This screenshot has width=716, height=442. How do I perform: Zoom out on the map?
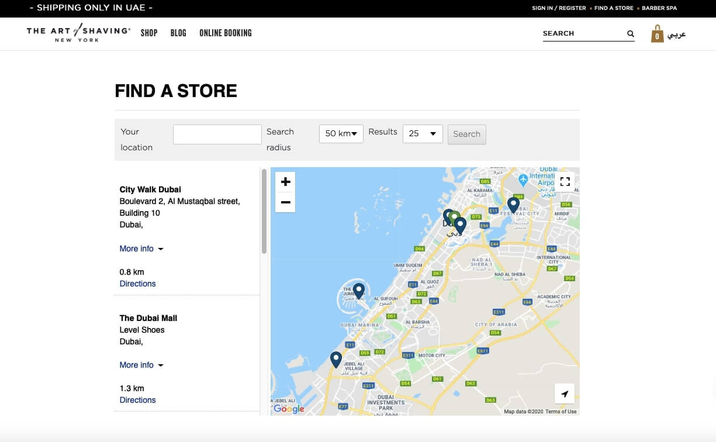[285, 202]
